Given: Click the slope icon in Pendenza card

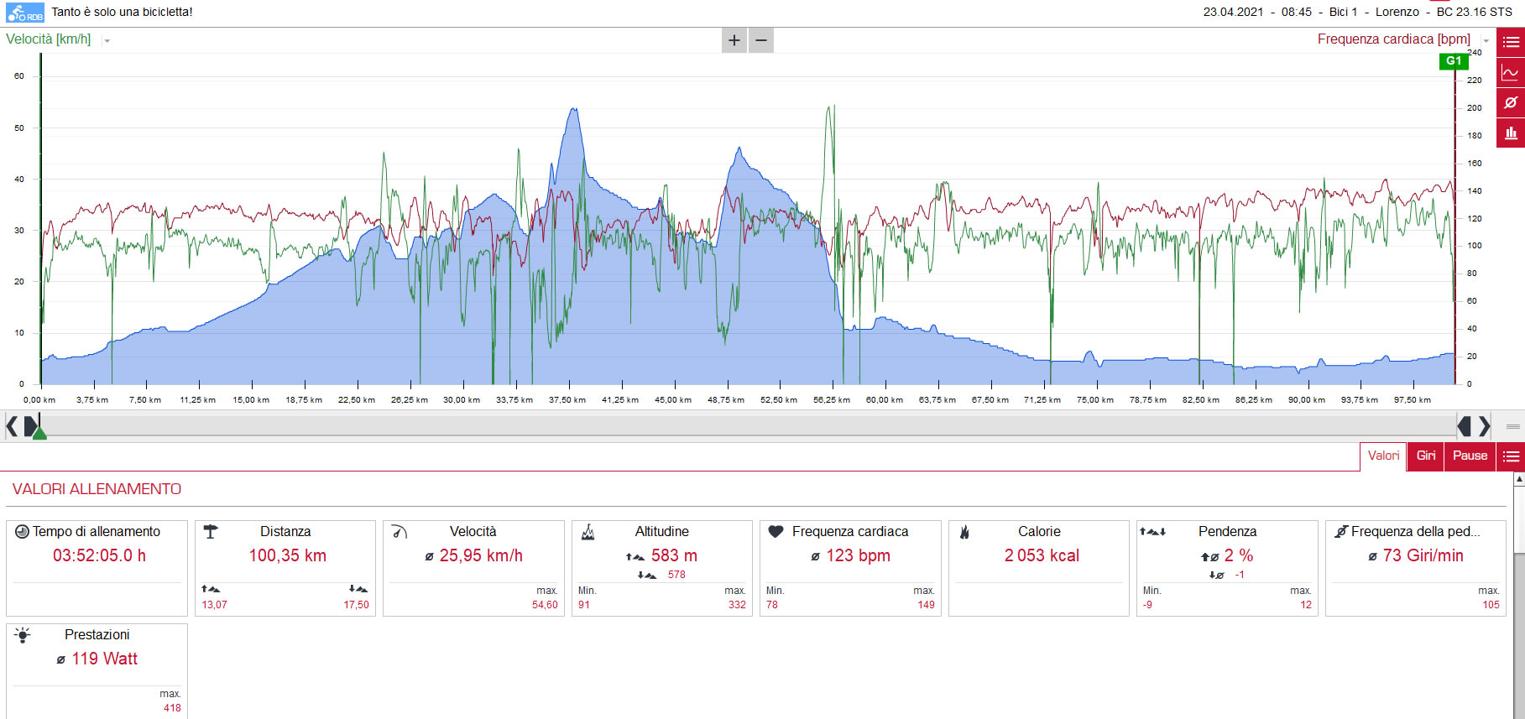Looking at the screenshot, I should click(x=1152, y=531).
